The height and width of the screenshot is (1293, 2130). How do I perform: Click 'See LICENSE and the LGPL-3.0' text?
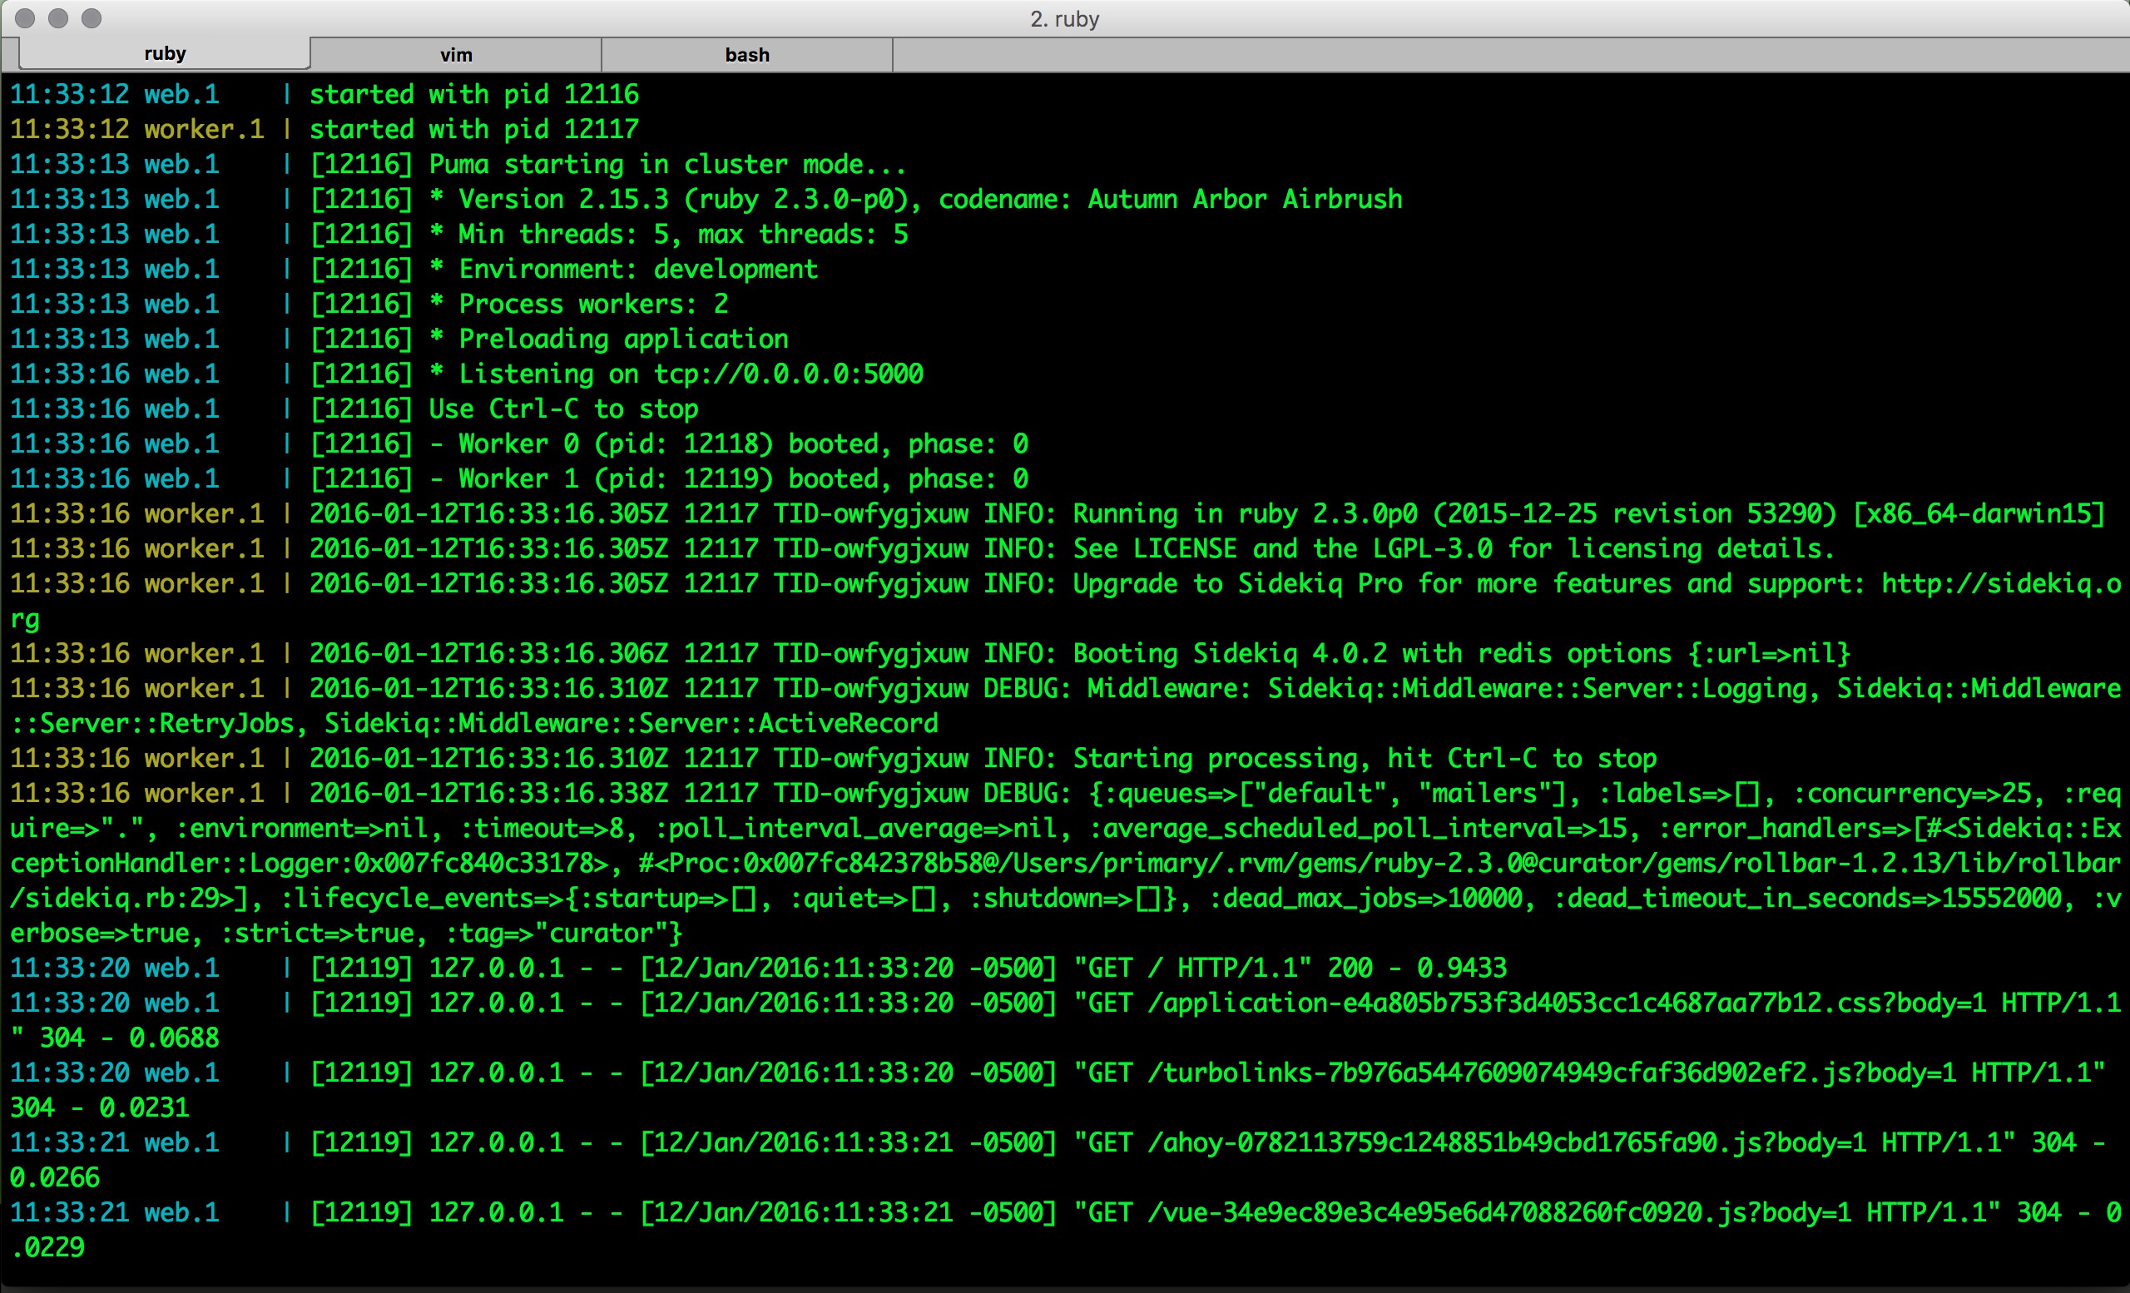(x=1283, y=549)
